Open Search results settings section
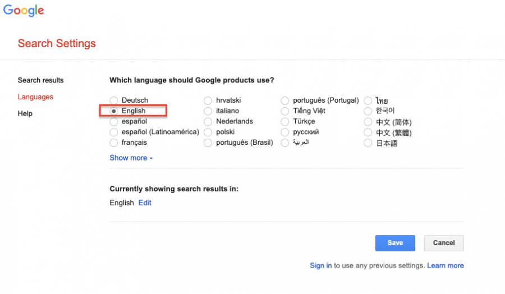The height and width of the screenshot is (294, 505). tap(40, 80)
